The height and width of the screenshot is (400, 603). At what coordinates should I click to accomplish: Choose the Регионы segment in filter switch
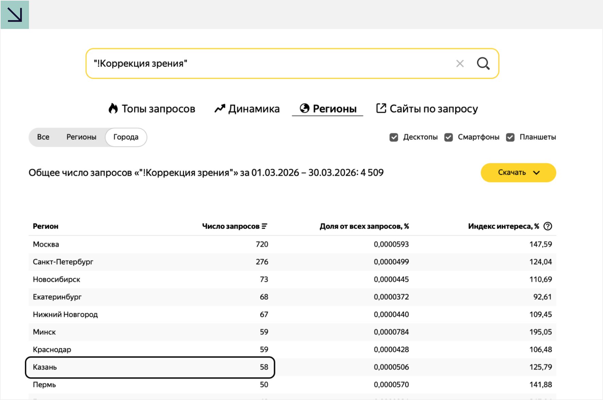[x=81, y=137]
